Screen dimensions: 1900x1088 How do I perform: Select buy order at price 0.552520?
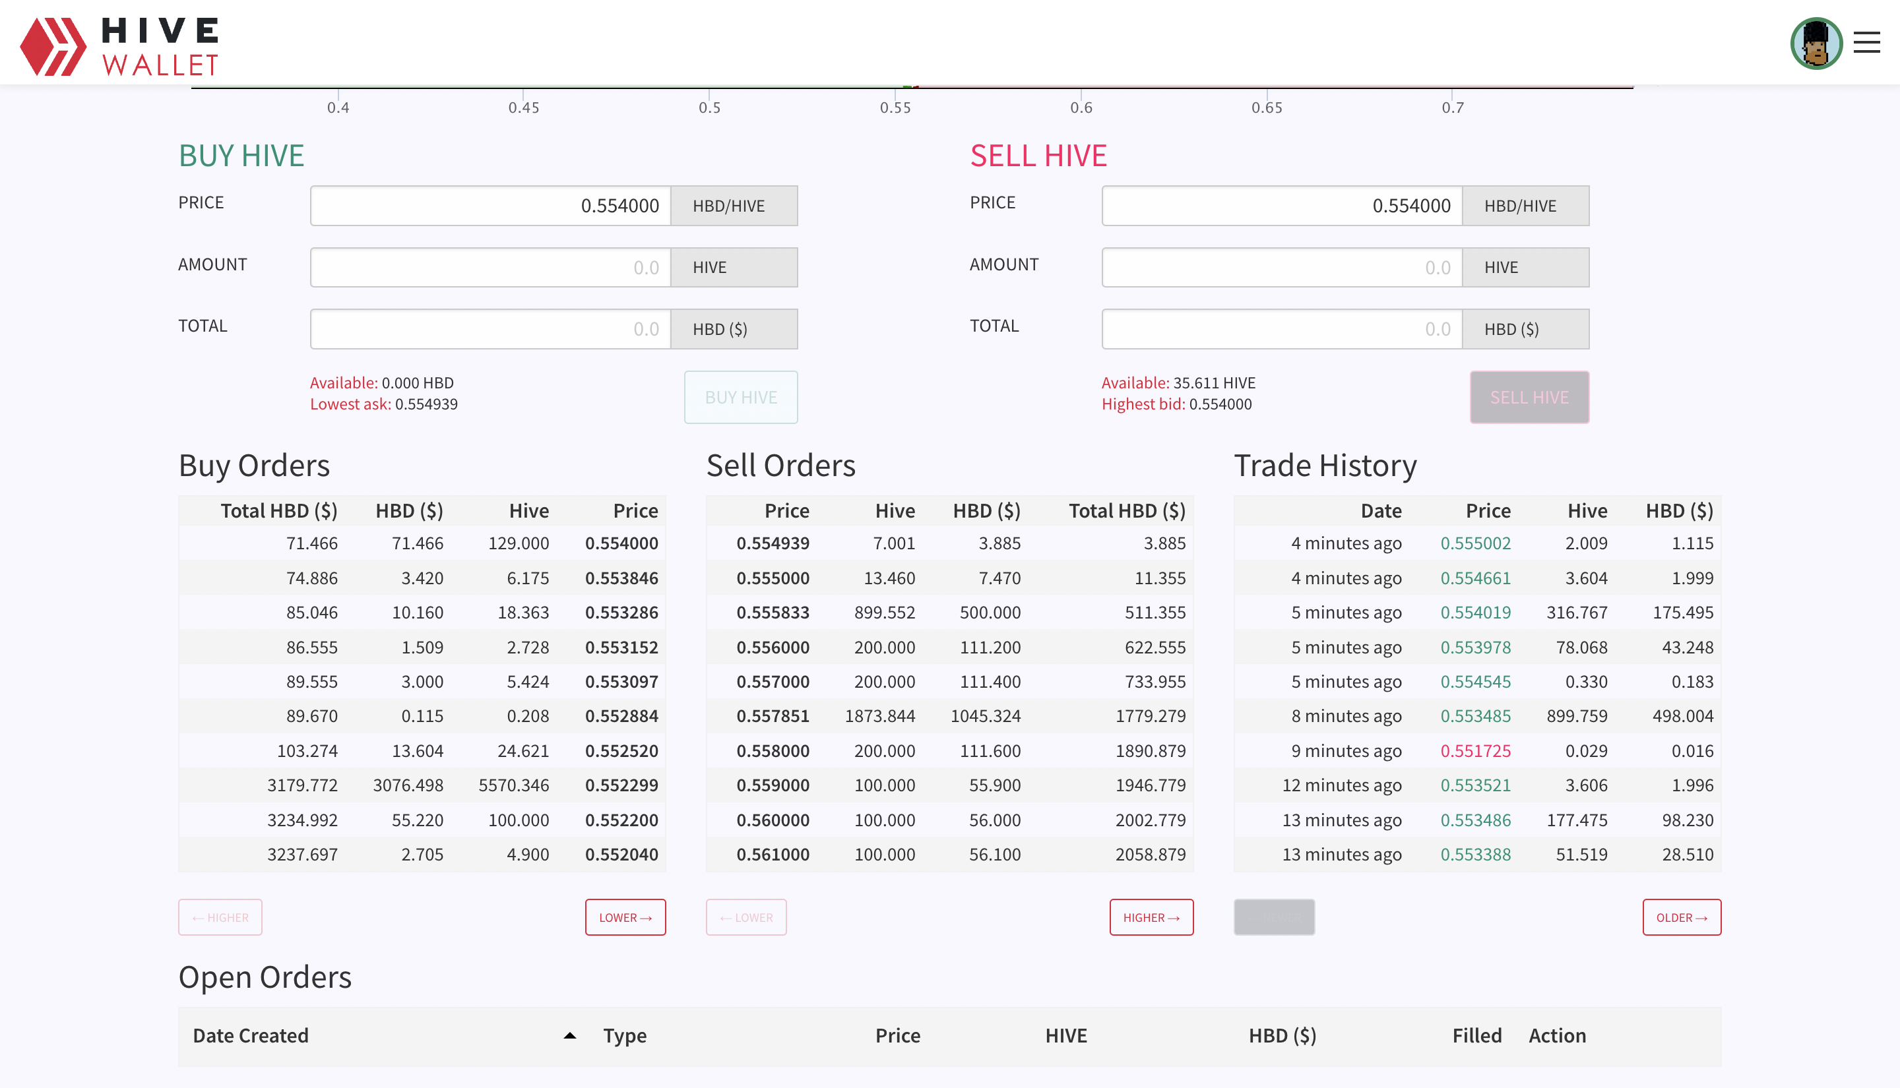422,751
